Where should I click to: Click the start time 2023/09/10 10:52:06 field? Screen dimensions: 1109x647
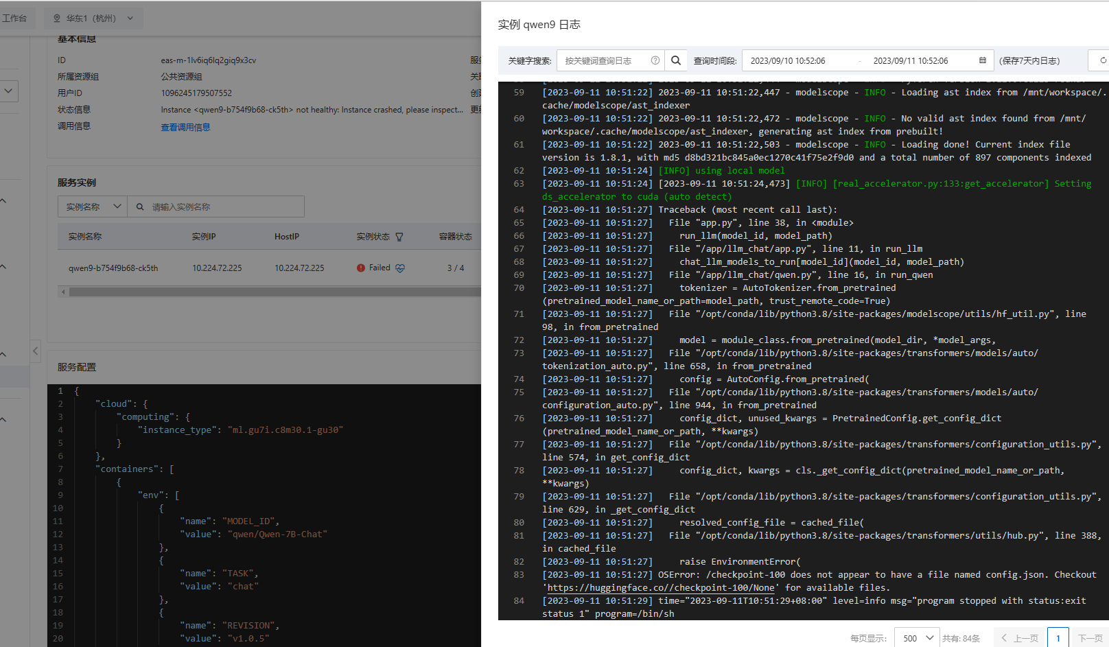788,60
